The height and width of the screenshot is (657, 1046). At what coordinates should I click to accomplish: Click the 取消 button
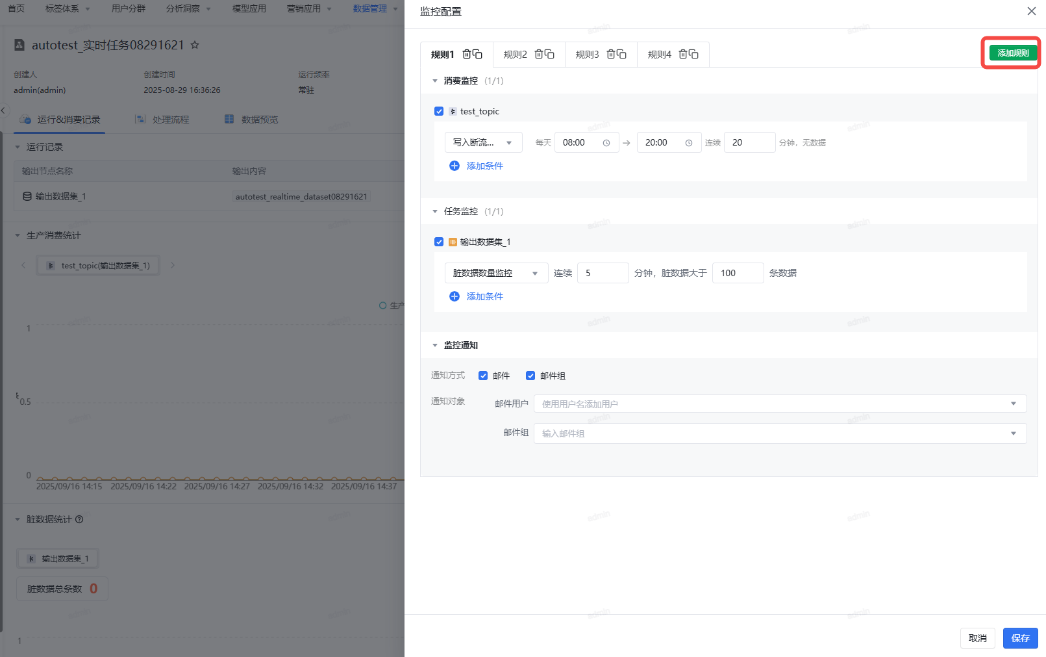978,638
